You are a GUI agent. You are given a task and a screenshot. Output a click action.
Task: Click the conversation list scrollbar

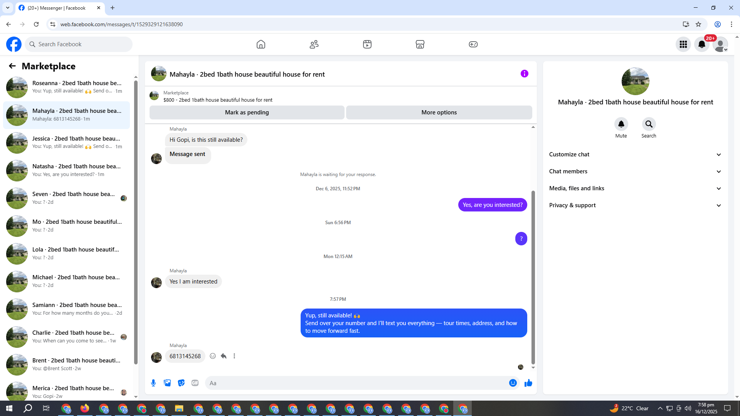(136, 222)
